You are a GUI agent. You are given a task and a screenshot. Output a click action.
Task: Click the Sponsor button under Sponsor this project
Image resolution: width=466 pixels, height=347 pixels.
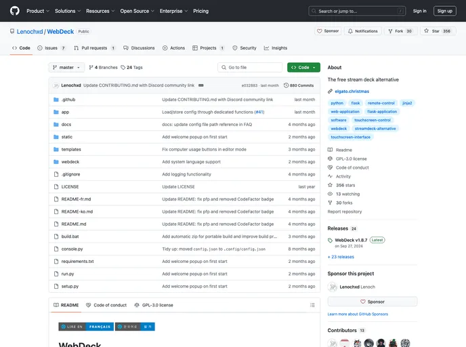click(x=373, y=302)
